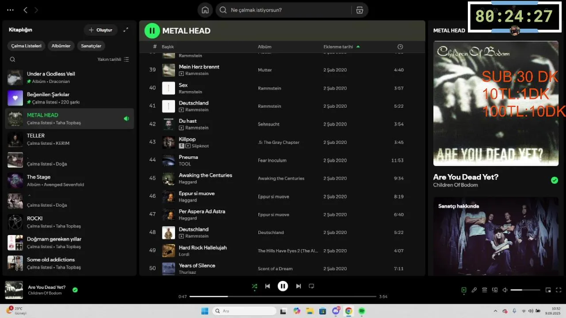The height and width of the screenshot is (318, 566).
Task: Go back with the left arrow
Action: [x=25, y=10]
